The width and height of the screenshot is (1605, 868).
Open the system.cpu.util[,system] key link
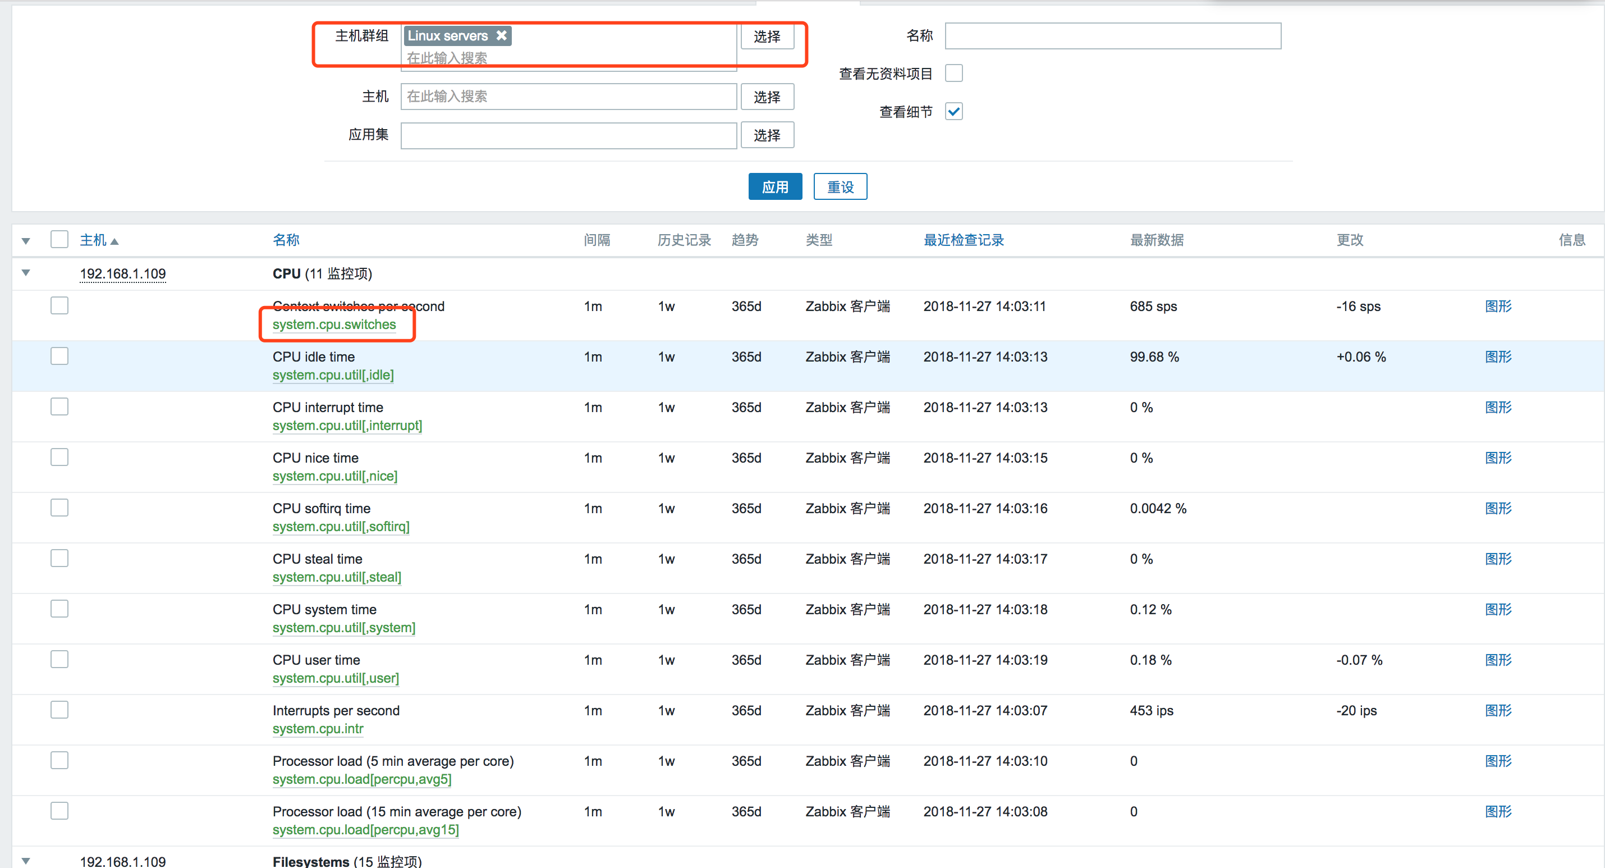point(344,627)
